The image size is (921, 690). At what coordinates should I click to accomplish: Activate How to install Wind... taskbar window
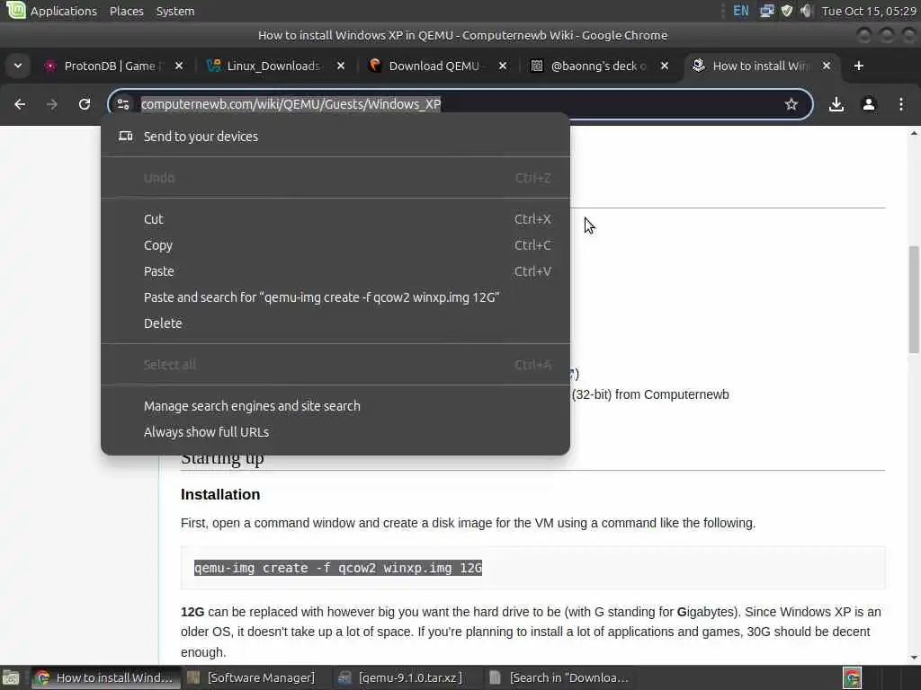(104, 677)
